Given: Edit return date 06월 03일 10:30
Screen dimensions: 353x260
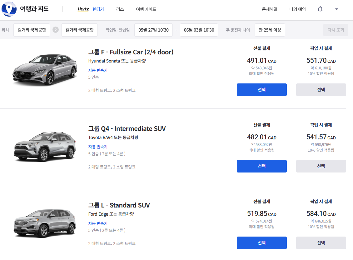Looking at the screenshot, I should pos(199,30).
